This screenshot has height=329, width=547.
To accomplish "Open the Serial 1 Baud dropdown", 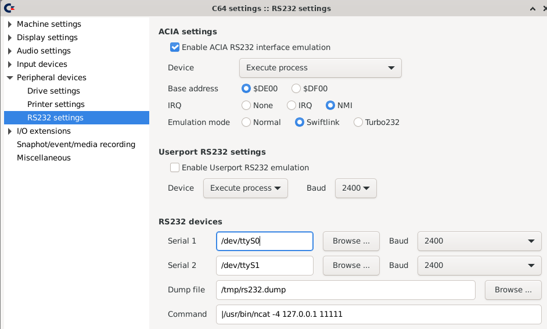I will [478, 241].
